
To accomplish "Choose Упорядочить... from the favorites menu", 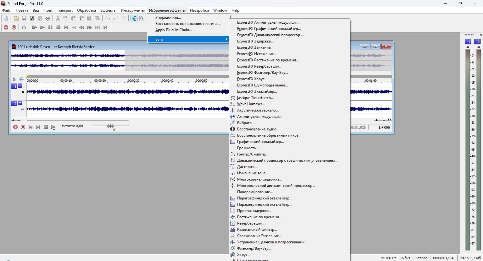I will pyautogui.click(x=188, y=17).
